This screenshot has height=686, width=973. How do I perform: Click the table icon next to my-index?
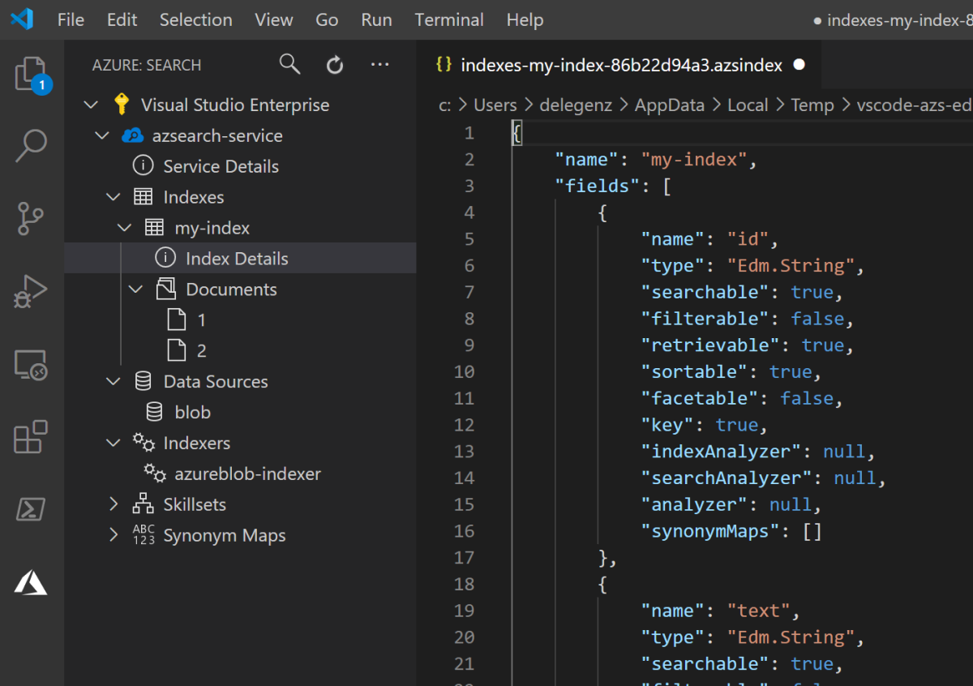click(154, 228)
